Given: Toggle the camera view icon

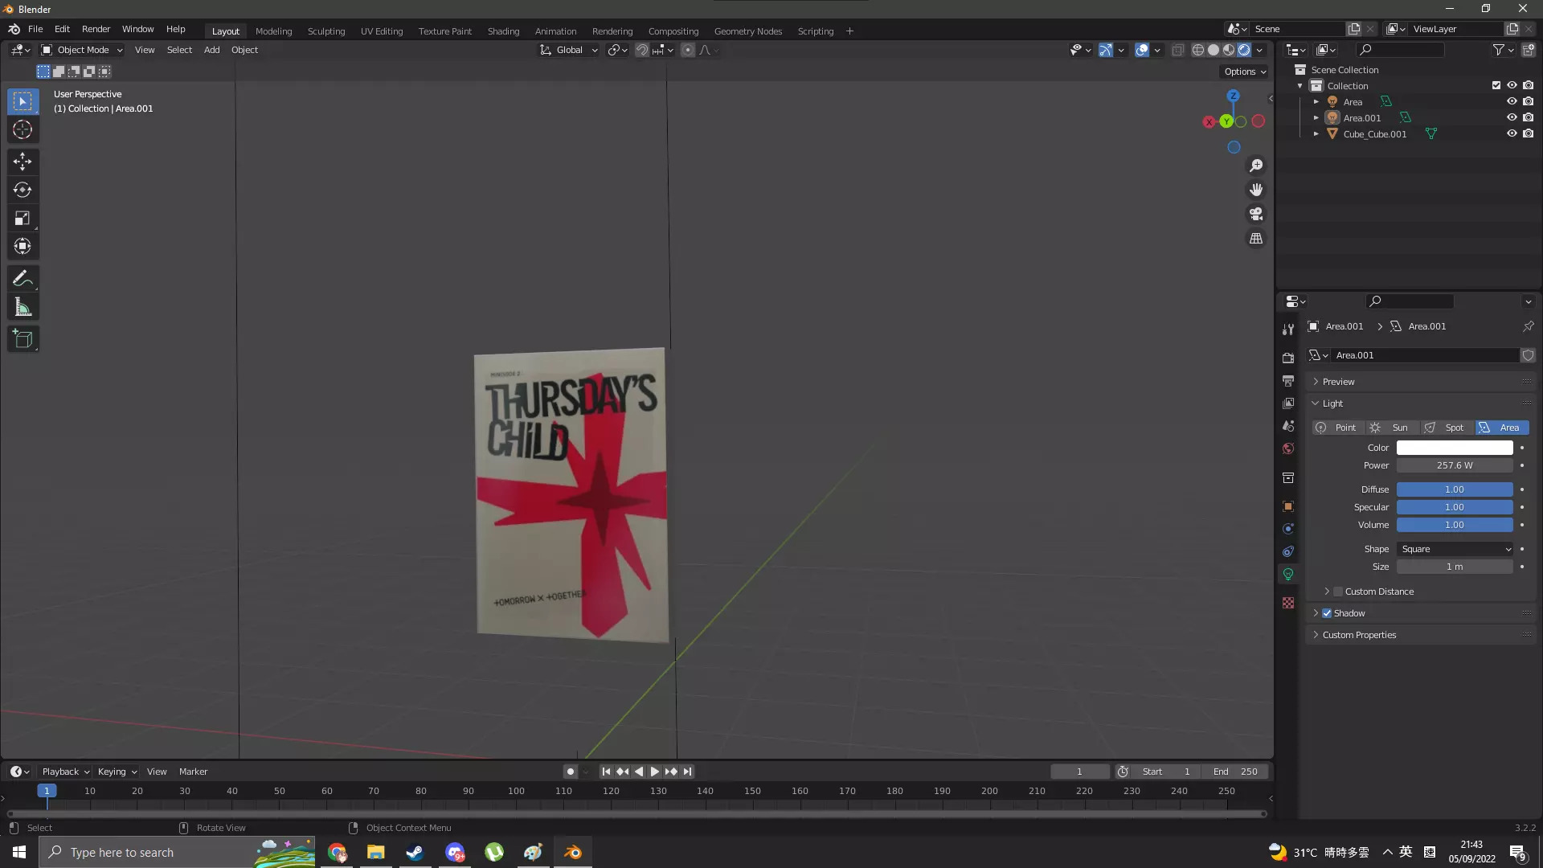Looking at the screenshot, I should [x=1256, y=214].
